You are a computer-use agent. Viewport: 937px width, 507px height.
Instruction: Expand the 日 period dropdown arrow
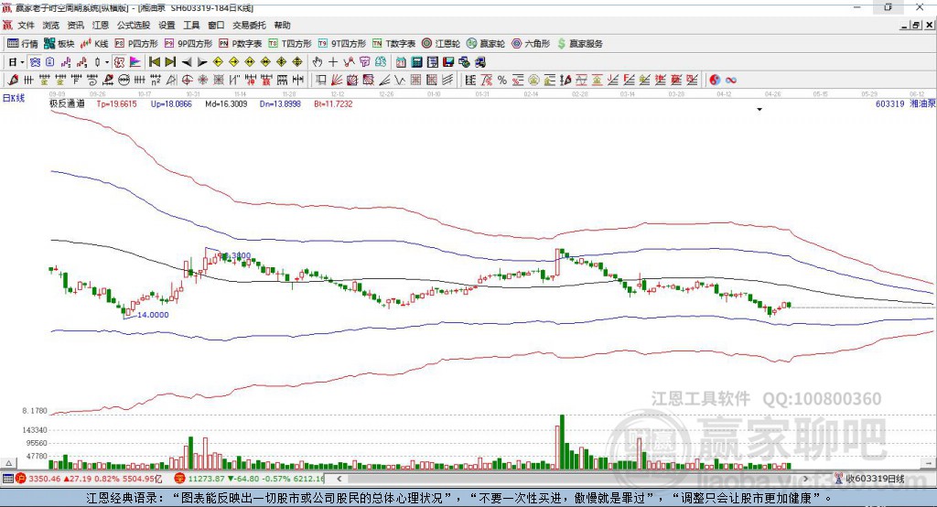click(22, 62)
